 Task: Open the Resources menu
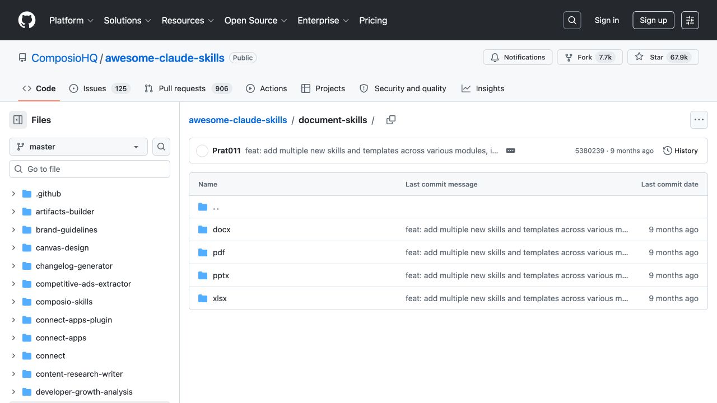click(x=188, y=20)
